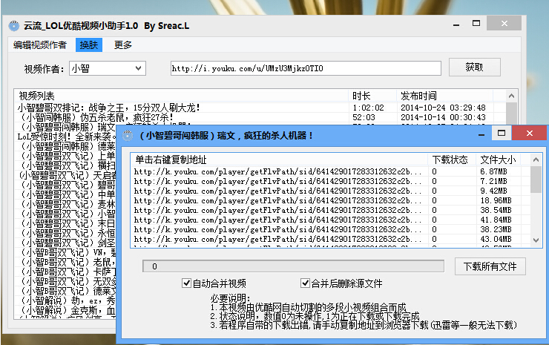Minimize the download window

point(481,134)
